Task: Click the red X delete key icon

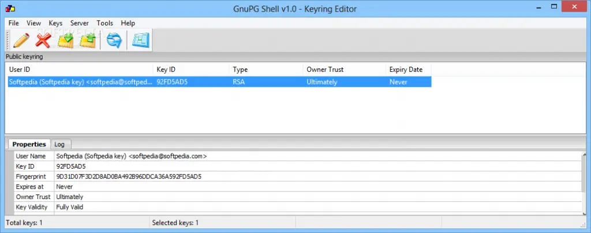Action: point(43,41)
